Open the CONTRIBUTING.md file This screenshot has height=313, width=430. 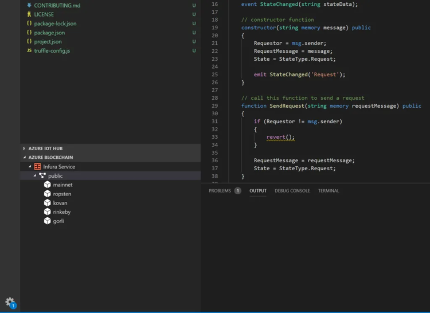point(57,6)
